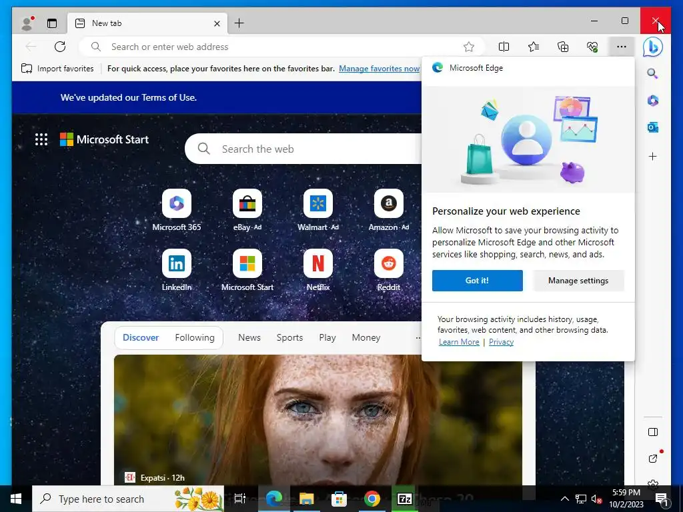Click the Microsoft Start logo
683x512 pixels.
[104, 139]
